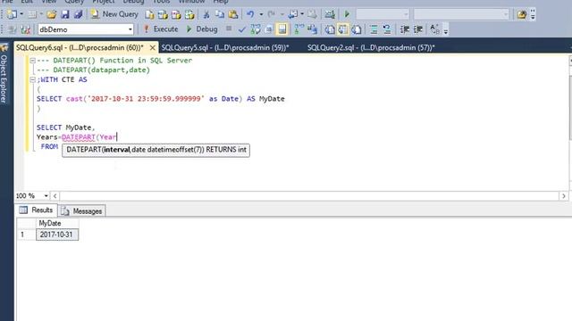Click the Debug button
This screenshot has height=321, width=572.
(202, 29)
